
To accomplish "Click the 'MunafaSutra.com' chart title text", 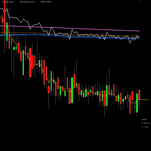I will [27, 2].
